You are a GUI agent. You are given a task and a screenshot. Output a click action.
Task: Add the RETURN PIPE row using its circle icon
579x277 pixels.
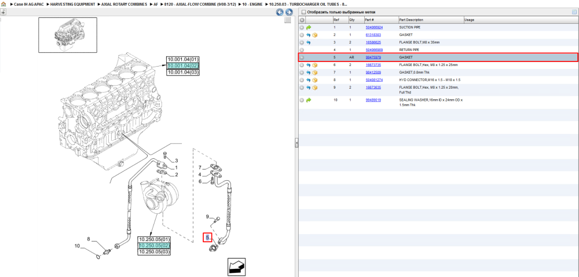(302, 50)
